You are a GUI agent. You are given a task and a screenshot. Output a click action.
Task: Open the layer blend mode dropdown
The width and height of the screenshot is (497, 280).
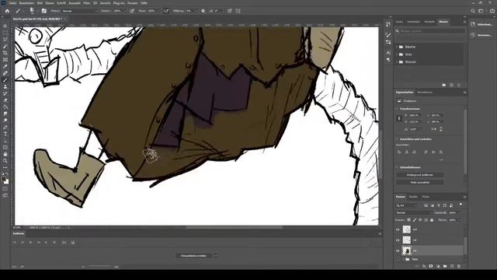414,212
